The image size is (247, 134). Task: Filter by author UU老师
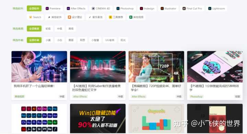tap(110, 40)
